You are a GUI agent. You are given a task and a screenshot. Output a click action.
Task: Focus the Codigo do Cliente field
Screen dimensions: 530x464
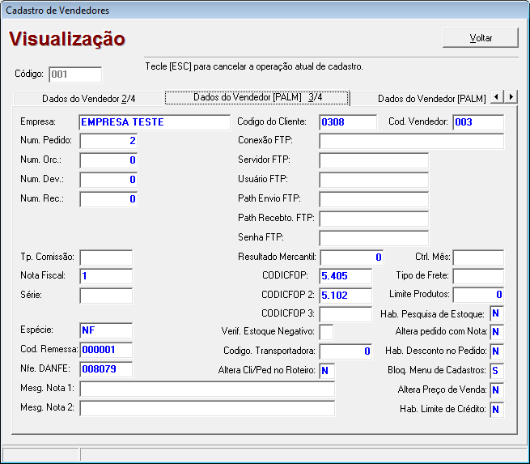point(348,122)
